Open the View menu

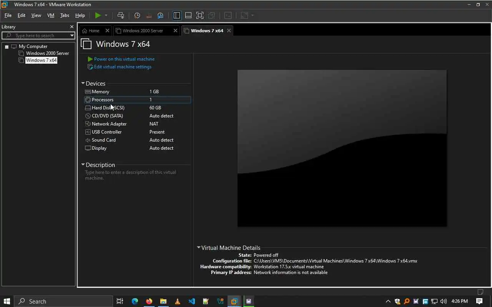point(36,15)
